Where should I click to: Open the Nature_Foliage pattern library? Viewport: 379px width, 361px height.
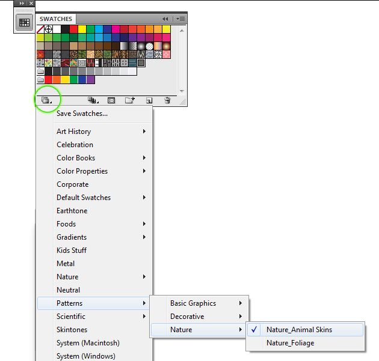[x=305, y=343]
